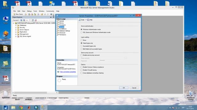Select Successful logins only

point(81,46)
